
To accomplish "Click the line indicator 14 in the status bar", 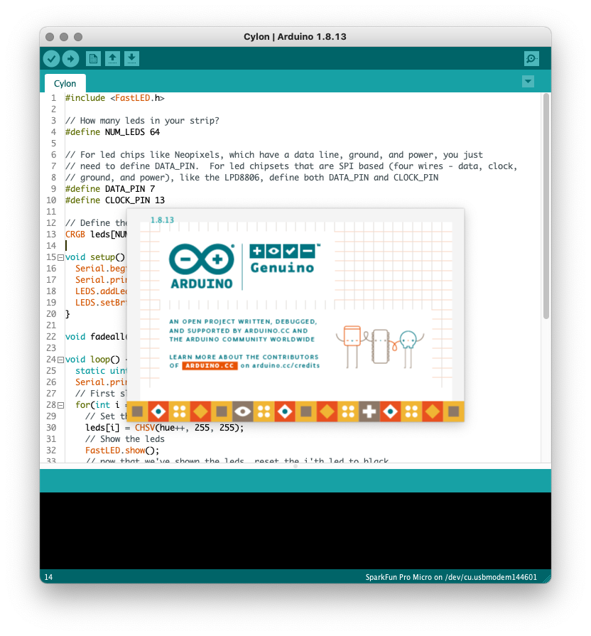I will 48,577.
